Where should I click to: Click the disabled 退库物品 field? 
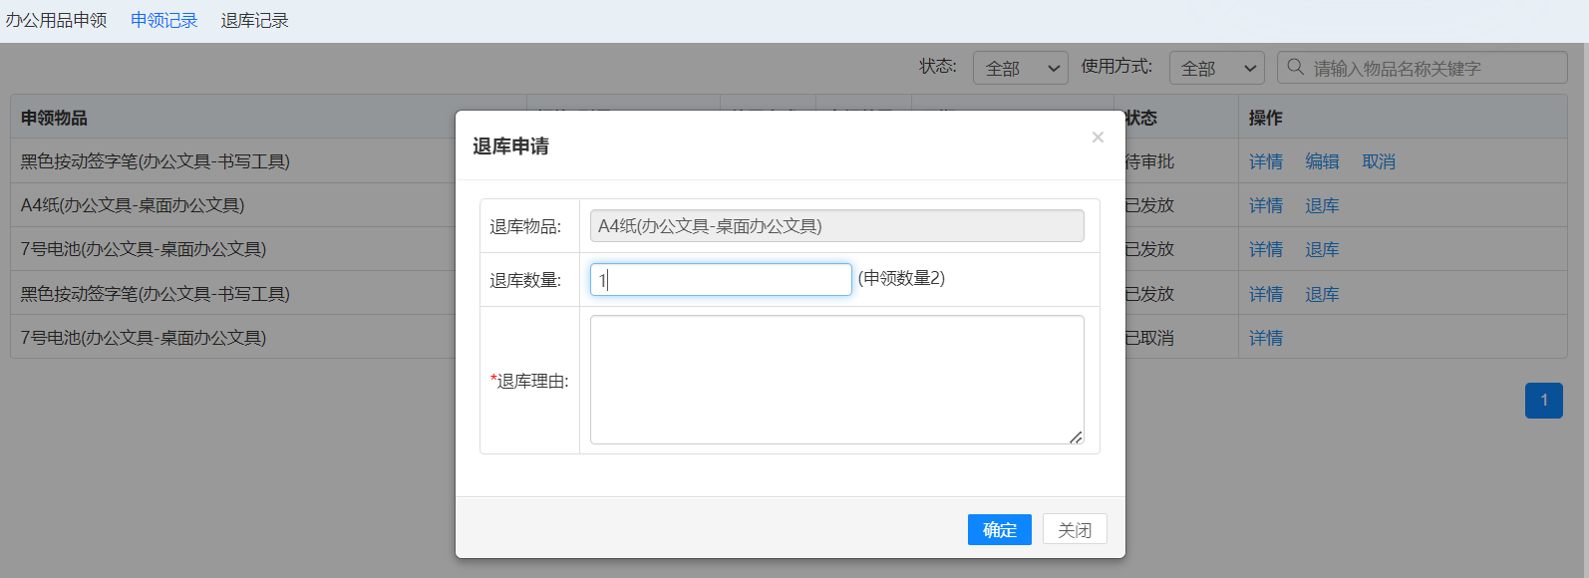click(x=835, y=226)
